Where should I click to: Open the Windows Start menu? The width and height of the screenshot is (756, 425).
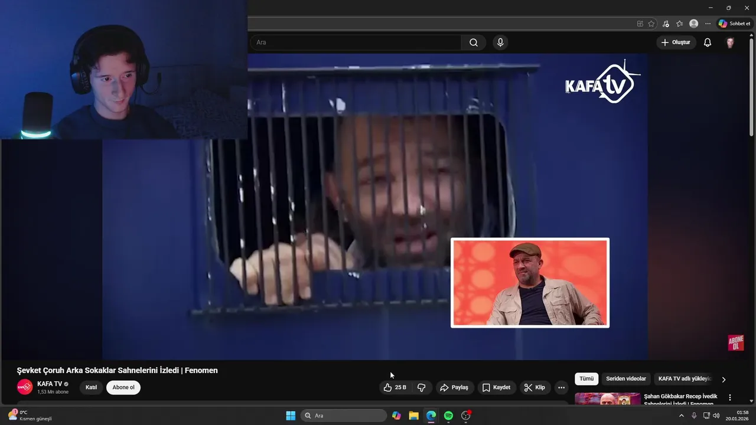tap(291, 416)
